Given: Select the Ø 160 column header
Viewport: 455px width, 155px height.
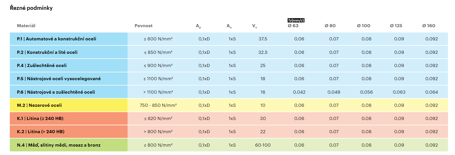Looking at the screenshot, I should tap(429, 26).
